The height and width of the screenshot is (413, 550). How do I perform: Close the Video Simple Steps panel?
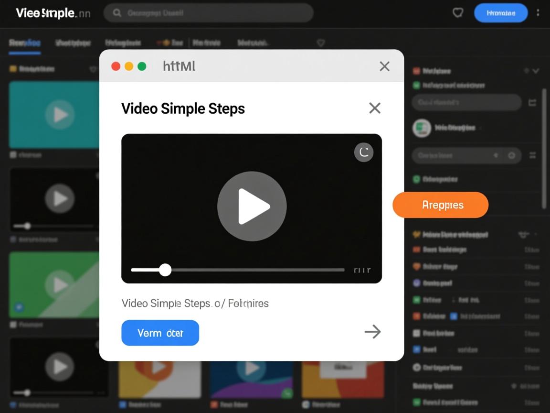tap(375, 108)
